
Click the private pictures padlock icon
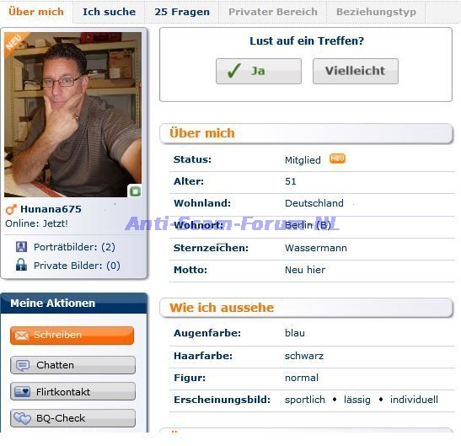pos(21,265)
